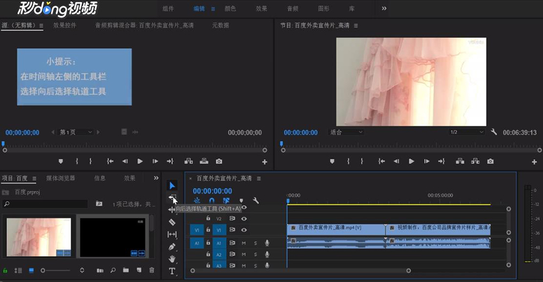
Task: Automate to sequence in Project panel
Action: click(x=100, y=270)
